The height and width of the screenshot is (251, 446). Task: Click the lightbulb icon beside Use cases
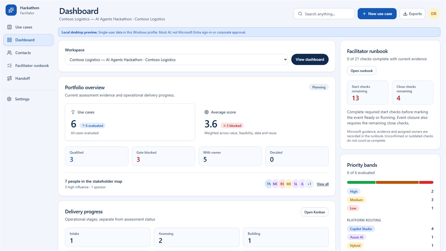click(x=73, y=112)
